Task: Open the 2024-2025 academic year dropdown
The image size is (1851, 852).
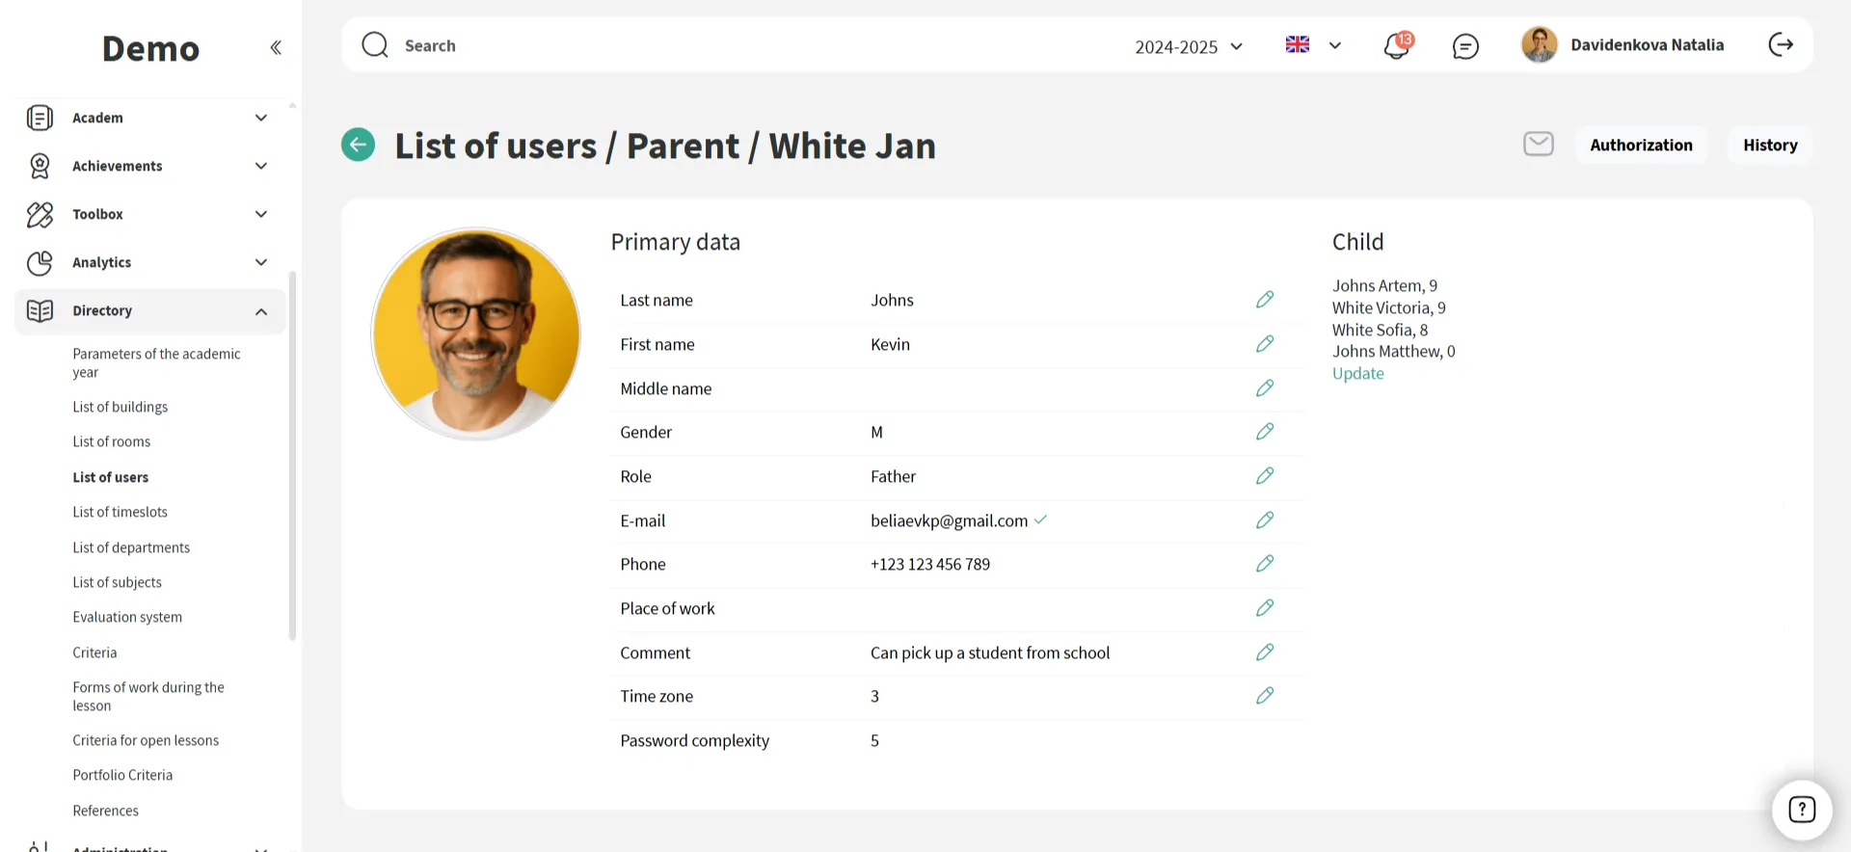Action: tap(1188, 46)
